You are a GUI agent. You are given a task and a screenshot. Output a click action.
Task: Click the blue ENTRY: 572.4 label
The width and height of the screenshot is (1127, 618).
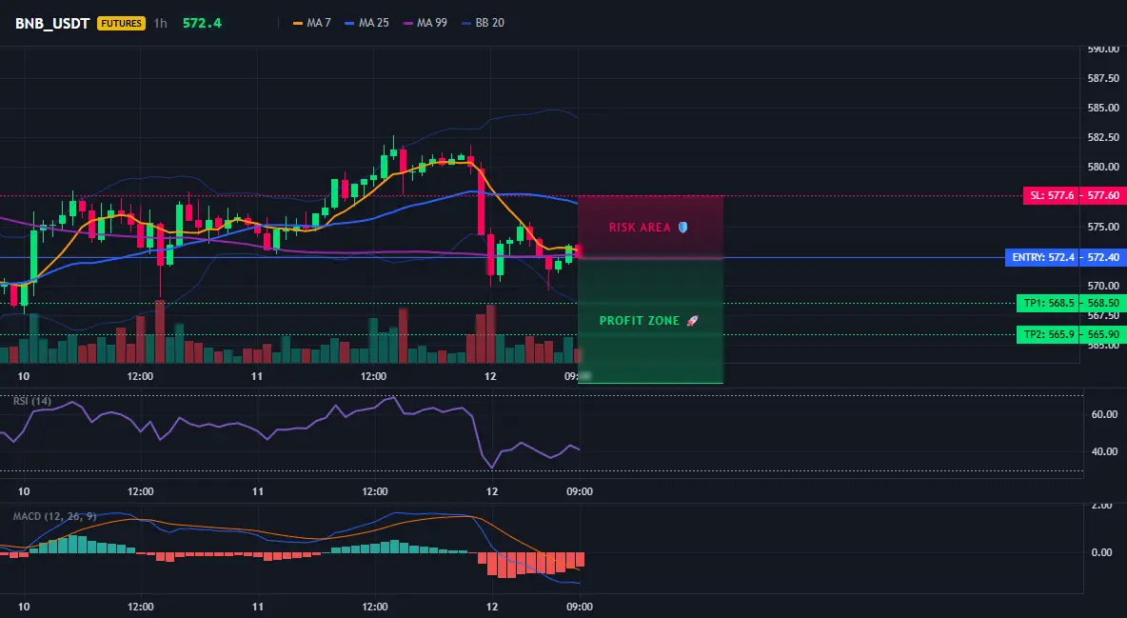tap(1041, 257)
